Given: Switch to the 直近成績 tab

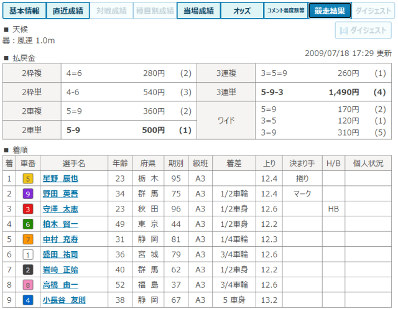Looking at the screenshot, I should click(x=68, y=11).
